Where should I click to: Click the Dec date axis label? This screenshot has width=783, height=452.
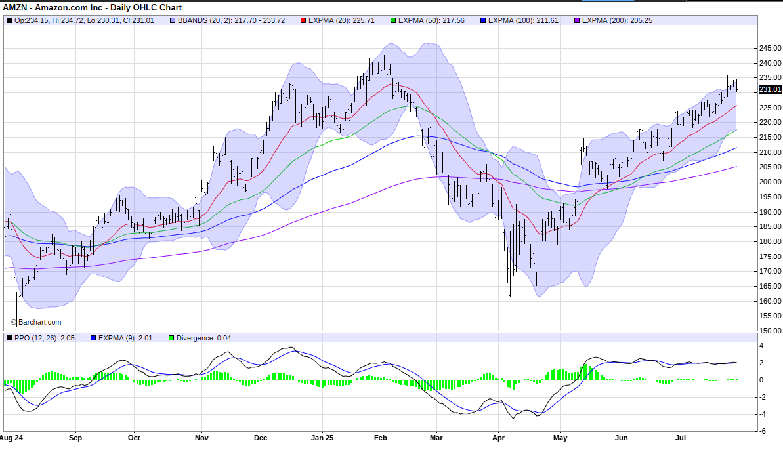(261, 438)
